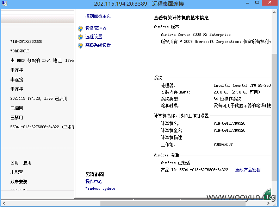
Task: Click 公用: 启用 entry
Action: click(21, 163)
